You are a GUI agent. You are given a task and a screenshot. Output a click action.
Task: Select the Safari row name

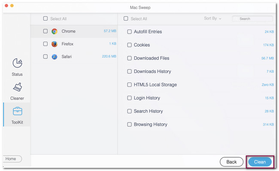tap(67, 57)
